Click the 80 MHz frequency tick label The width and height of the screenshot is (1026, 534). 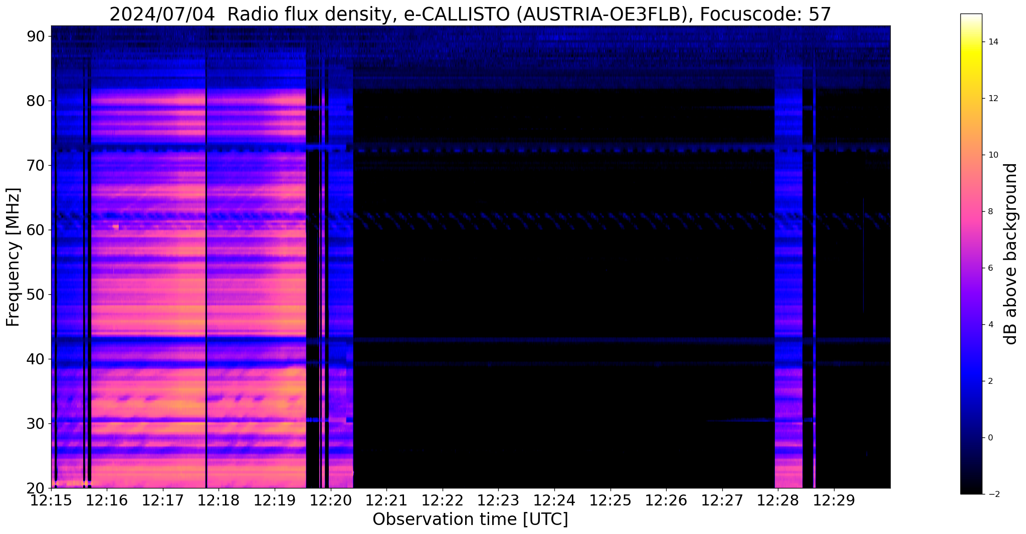tap(36, 101)
